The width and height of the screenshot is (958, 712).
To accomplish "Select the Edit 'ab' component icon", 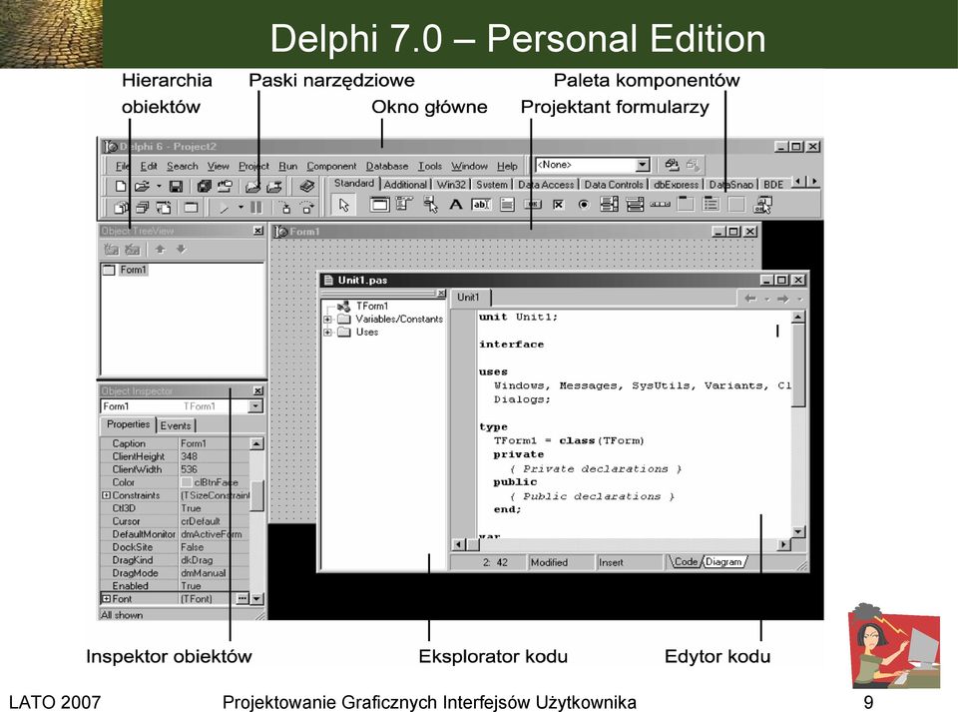I will [481, 204].
